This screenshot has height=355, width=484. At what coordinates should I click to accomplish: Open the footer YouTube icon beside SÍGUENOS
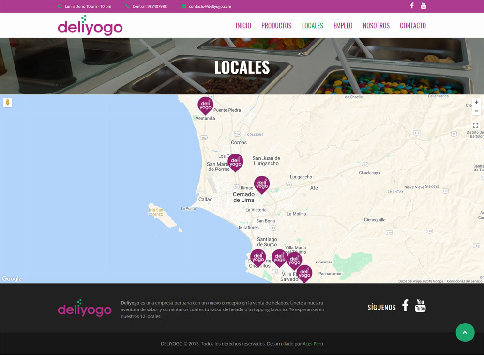point(421,306)
